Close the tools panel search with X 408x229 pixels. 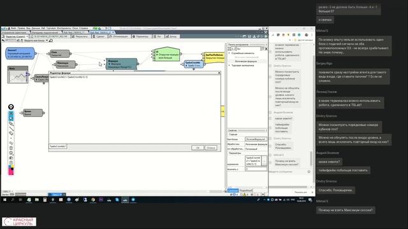click(x=266, y=49)
